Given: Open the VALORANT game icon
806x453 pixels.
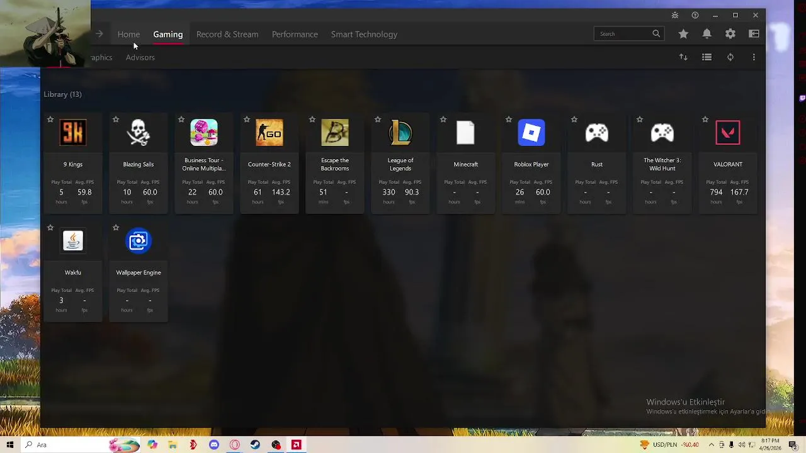Looking at the screenshot, I should (728, 133).
